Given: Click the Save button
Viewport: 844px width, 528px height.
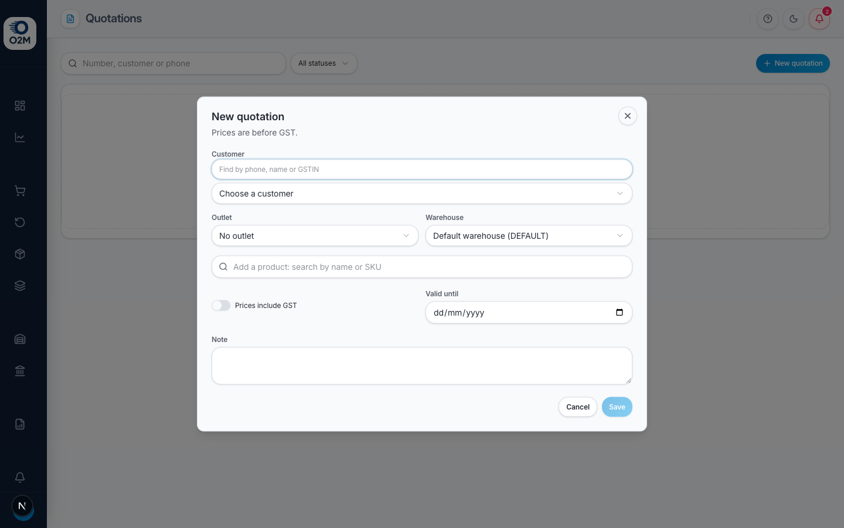Looking at the screenshot, I should tap(617, 407).
